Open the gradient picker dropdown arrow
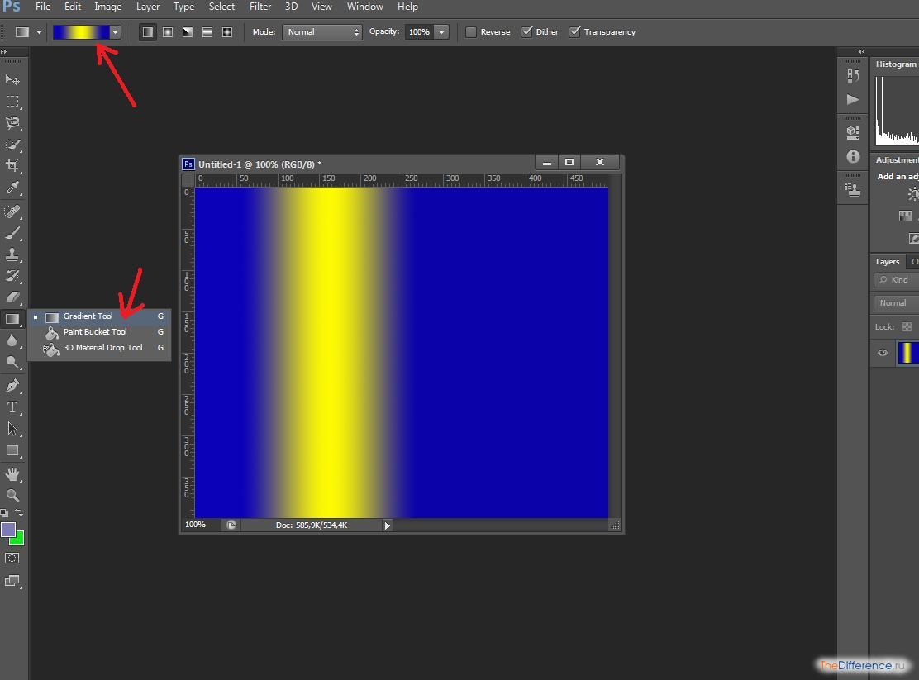This screenshot has height=680, width=919. point(115,32)
